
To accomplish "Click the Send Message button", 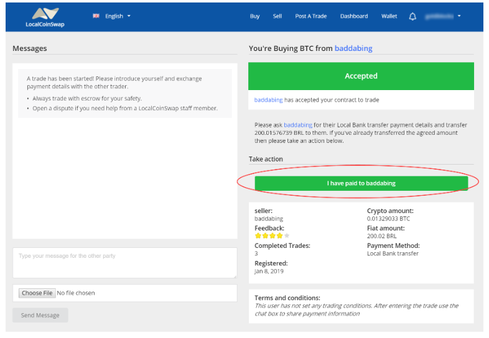I will [x=40, y=315].
